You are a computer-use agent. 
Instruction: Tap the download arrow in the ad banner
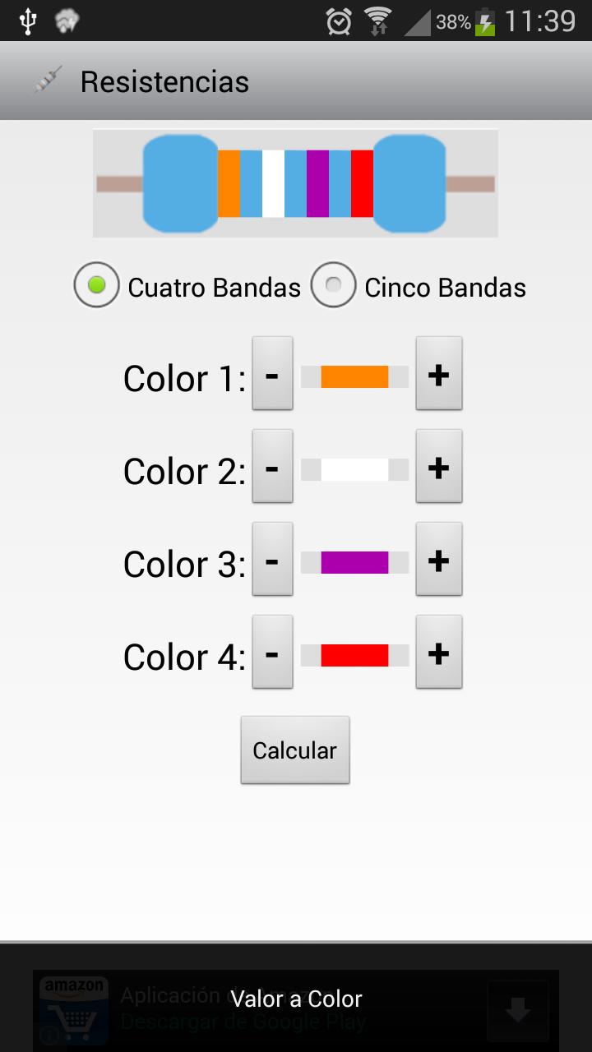click(517, 1011)
